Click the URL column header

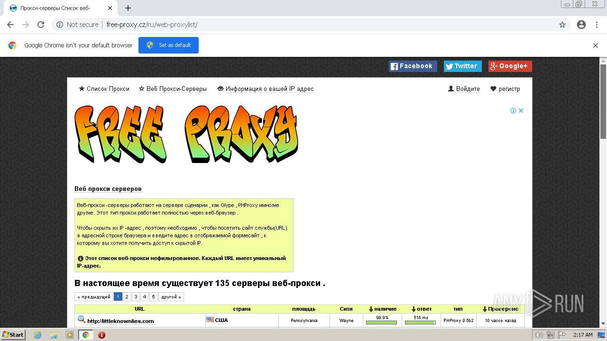point(139,309)
